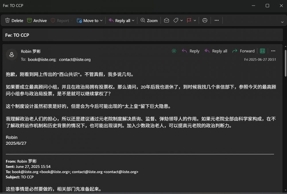Open toolbar More options ellipsis menu
Viewport: 287px width, 194px height.
pos(217,21)
